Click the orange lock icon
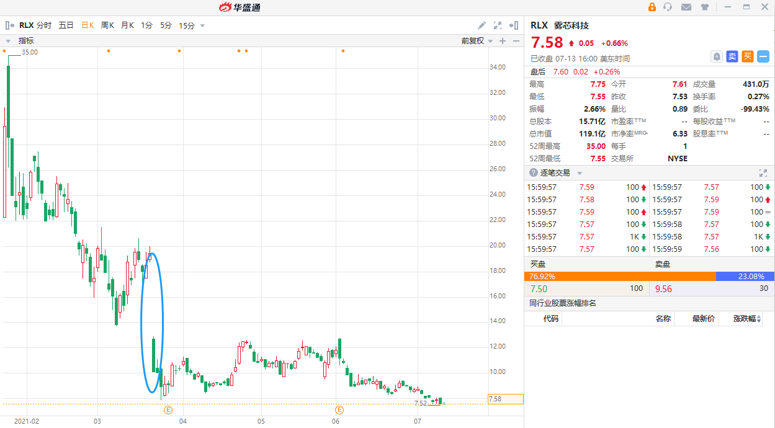Screen dimensions: 775x428 click(x=652, y=7)
